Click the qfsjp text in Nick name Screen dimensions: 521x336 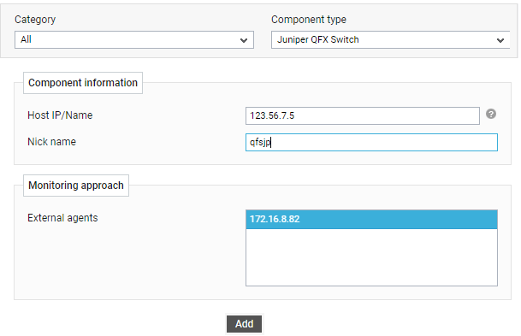pyautogui.click(x=260, y=143)
